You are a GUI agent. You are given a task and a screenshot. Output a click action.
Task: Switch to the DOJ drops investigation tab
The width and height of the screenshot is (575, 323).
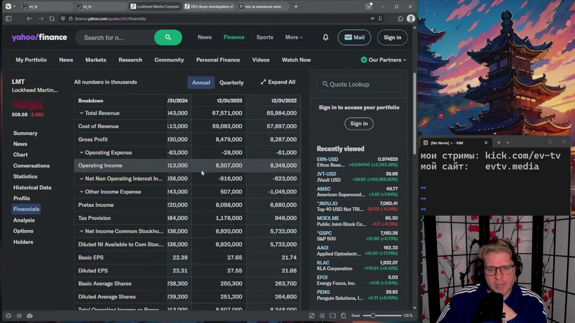tap(209, 6)
